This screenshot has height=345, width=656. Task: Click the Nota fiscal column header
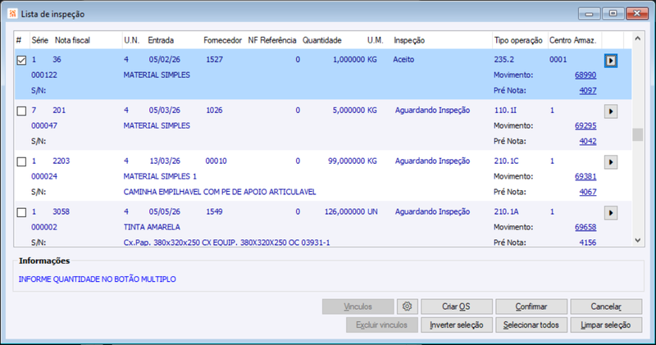[72, 40]
